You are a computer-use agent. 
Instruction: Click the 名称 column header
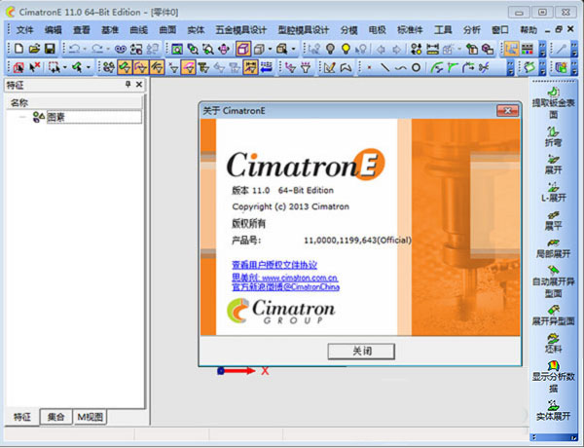[74, 102]
